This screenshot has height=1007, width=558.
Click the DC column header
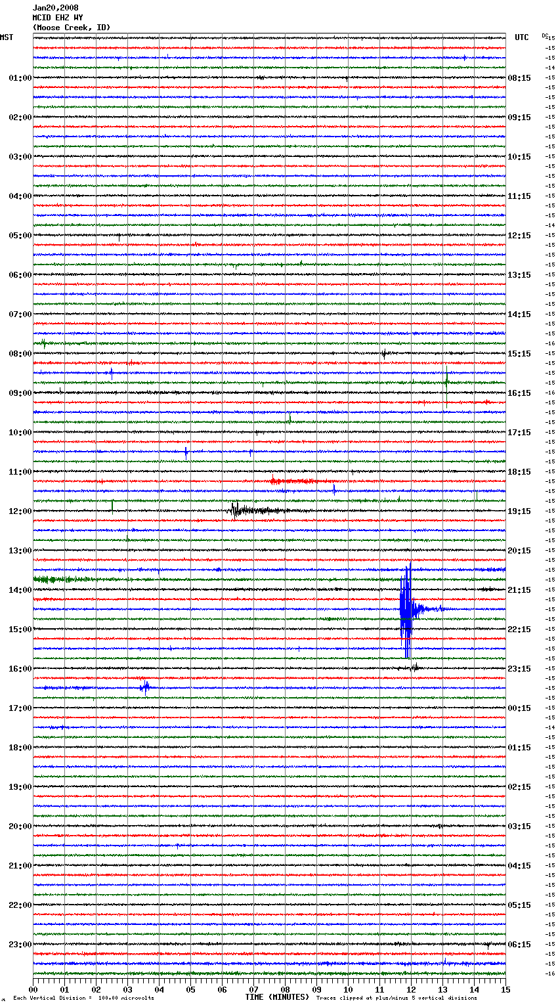545,35
